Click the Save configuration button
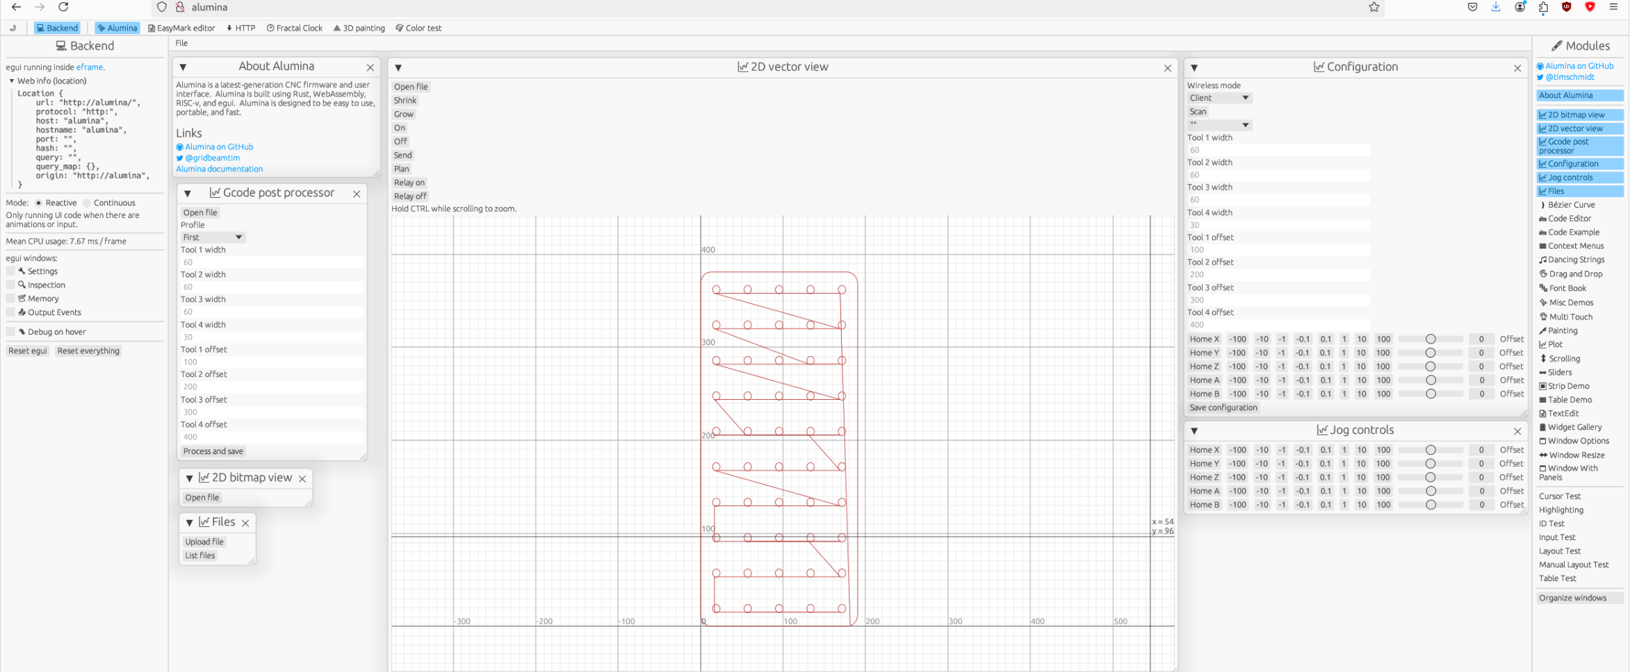Viewport: 1630px width, 672px height. coord(1223,408)
